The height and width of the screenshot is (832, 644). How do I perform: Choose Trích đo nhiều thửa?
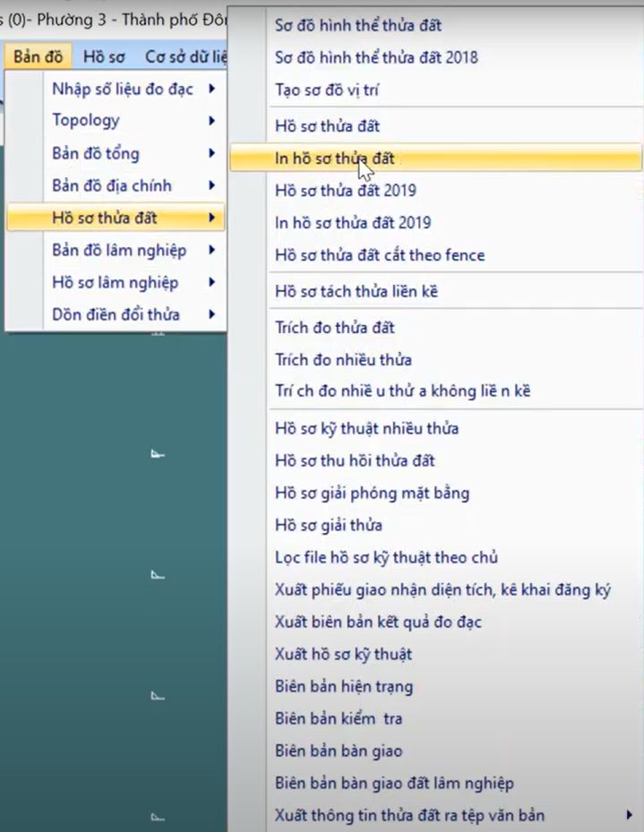(435, 360)
